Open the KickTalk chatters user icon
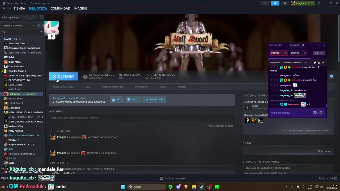 (x=319, y=63)
